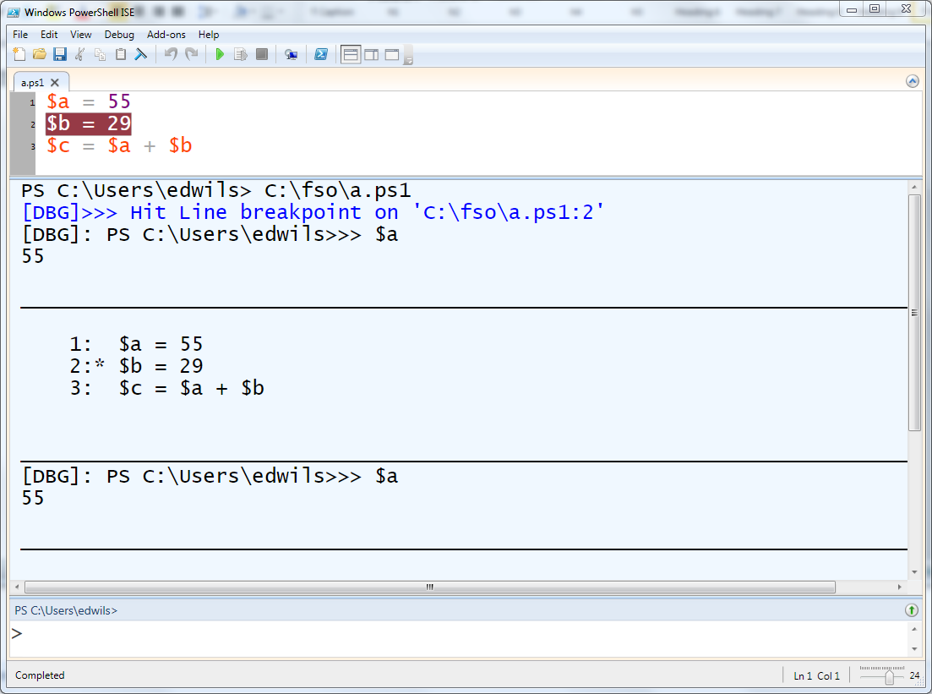
Task: Close the a.ps1 script tab
Action: (55, 83)
